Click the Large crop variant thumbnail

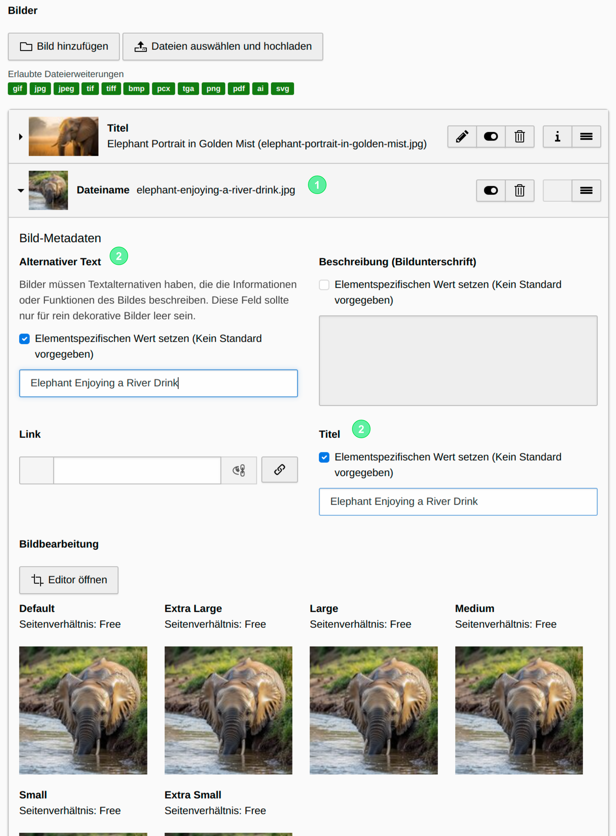pos(374,710)
